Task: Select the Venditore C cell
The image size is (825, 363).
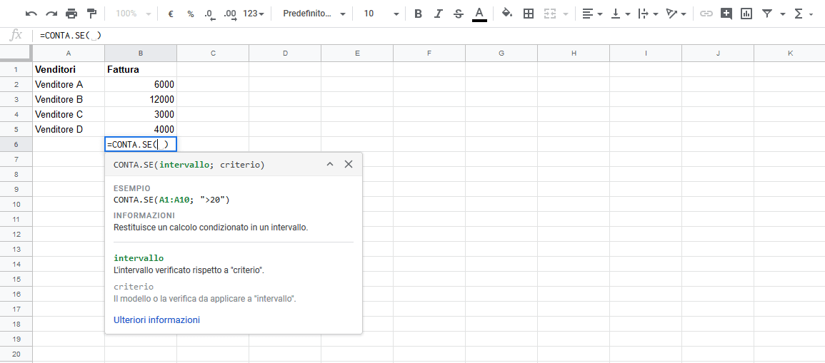Action: pos(69,114)
